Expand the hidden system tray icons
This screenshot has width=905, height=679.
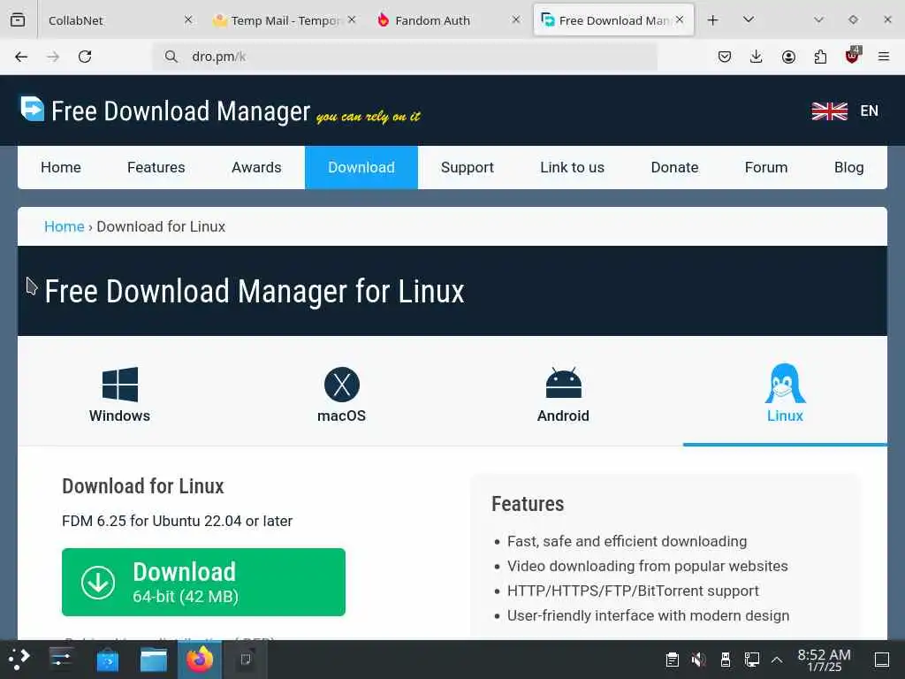click(777, 660)
